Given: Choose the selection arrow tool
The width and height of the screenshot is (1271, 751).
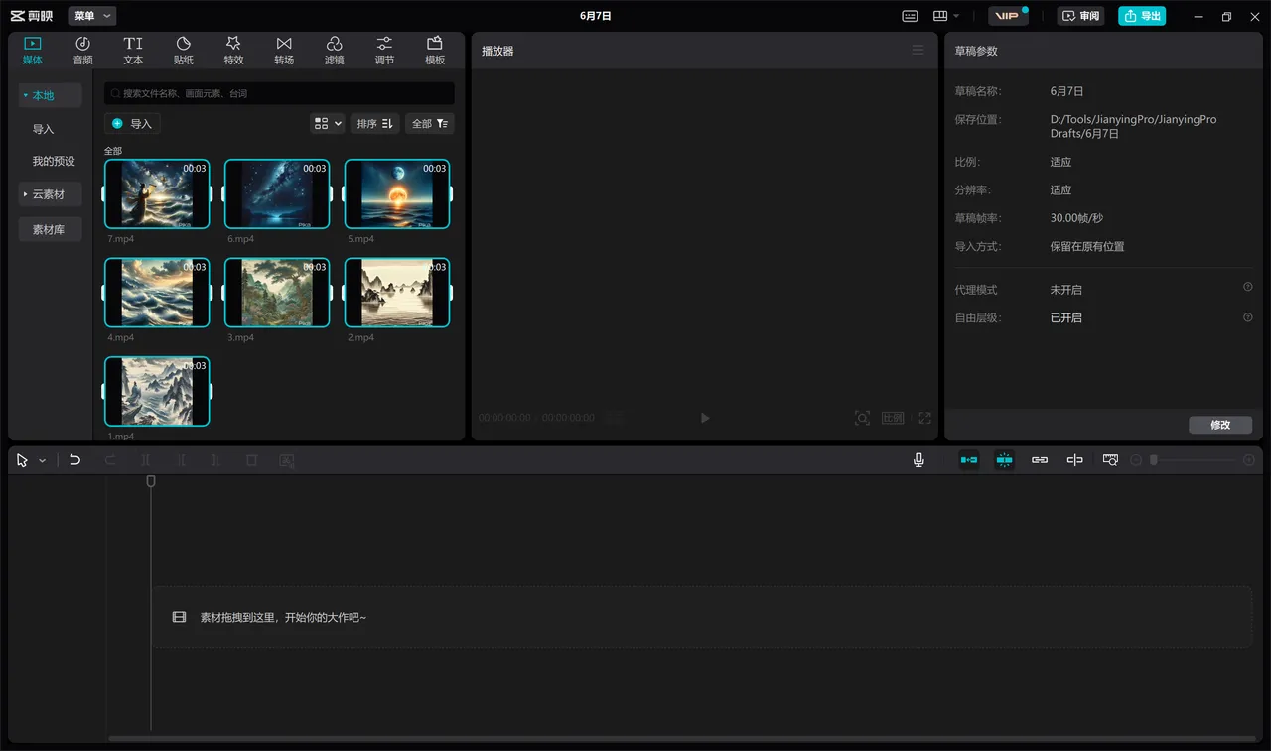Looking at the screenshot, I should click(22, 460).
